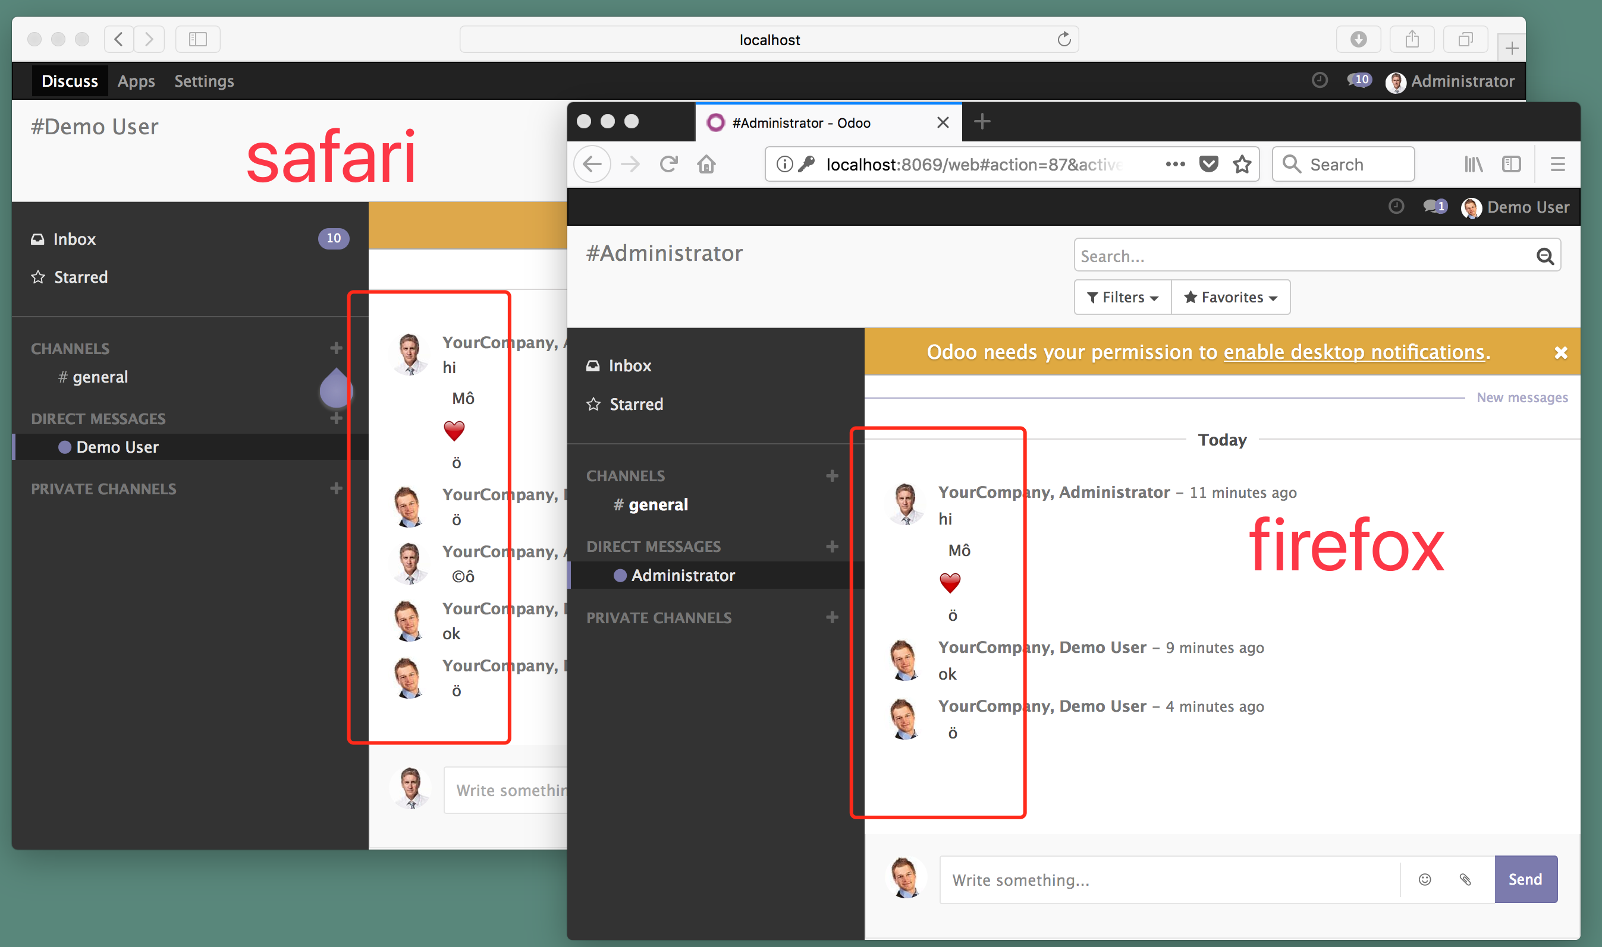1602x947 pixels.
Task: Add new tab in Safari
Action: 1511,48
